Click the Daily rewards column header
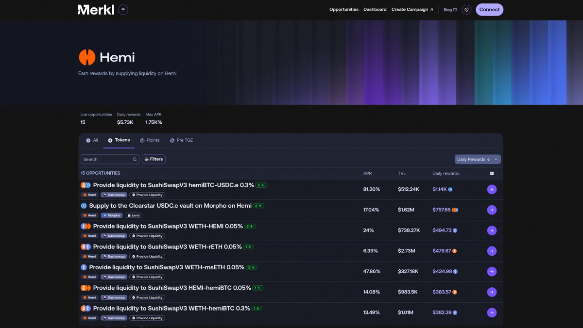The width and height of the screenshot is (583, 328). [x=446, y=173]
